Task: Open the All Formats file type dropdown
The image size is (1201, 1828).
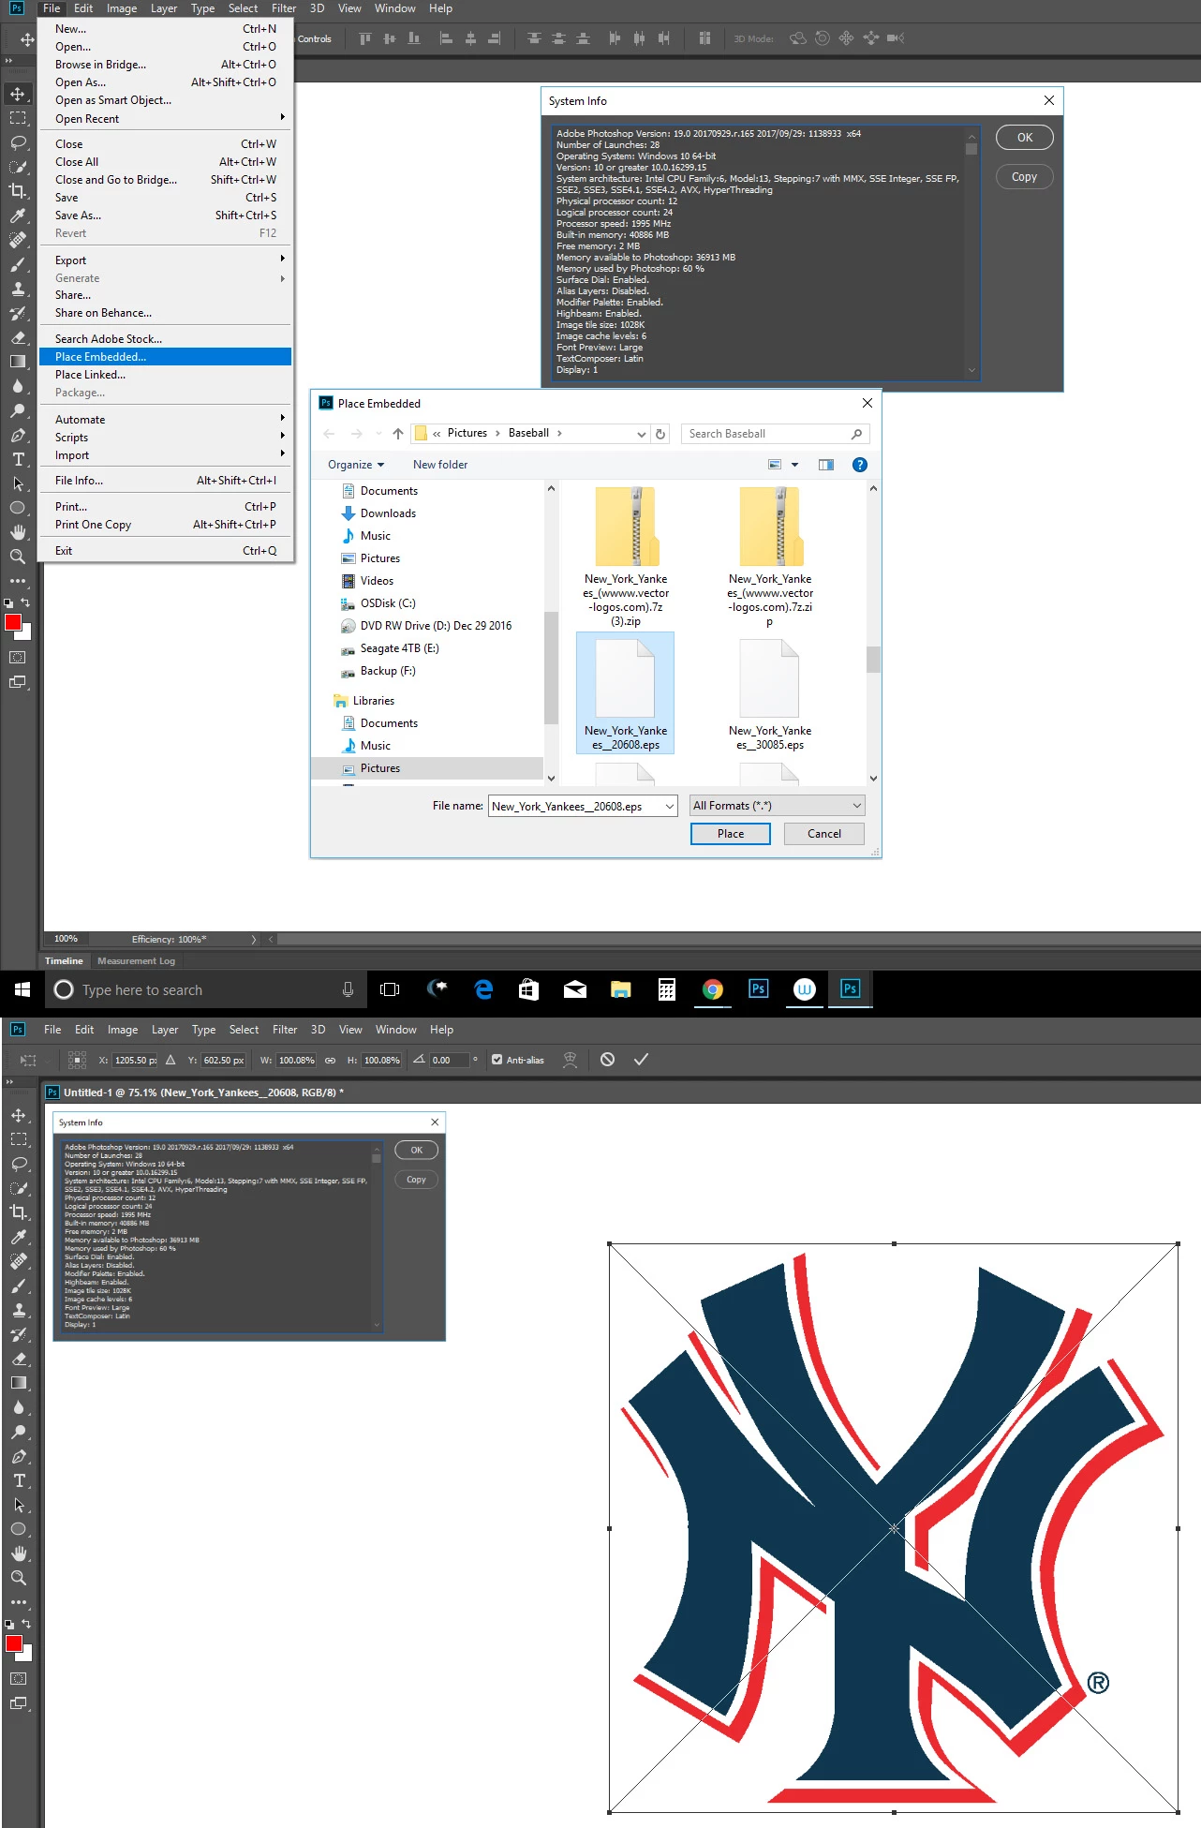Action: click(x=777, y=806)
